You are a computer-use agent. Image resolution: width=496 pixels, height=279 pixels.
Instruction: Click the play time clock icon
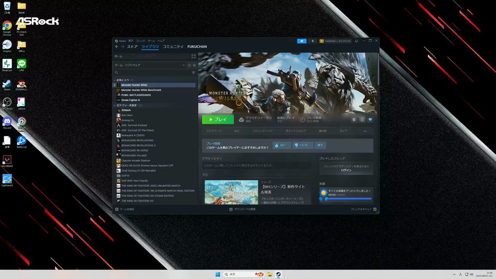pyautogui.click(x=303, y=119)
